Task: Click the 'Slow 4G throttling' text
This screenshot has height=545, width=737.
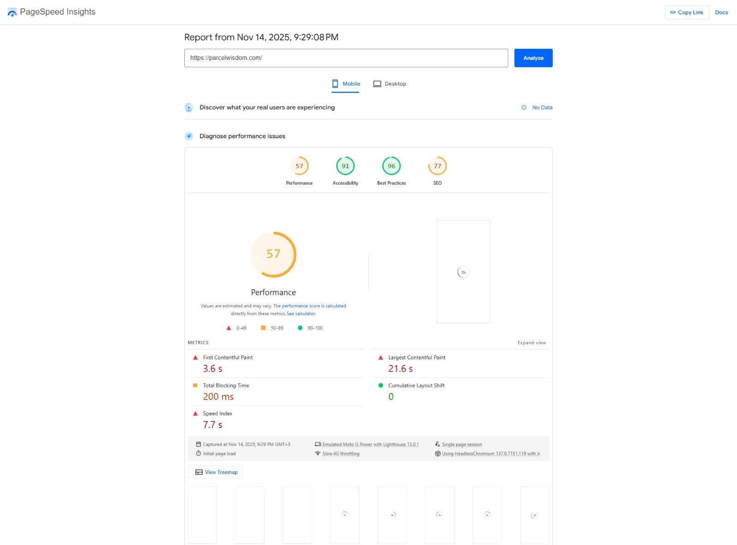Action: [x=341, y=454]
